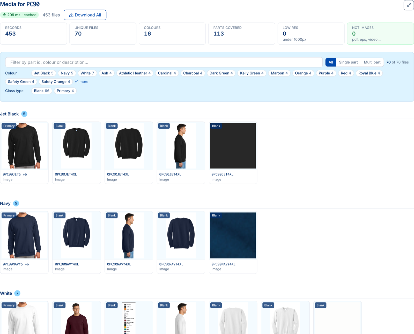Toggle the Kelly Green colour chip
Viewport: 414px width, 334px height.
point(252,73)
